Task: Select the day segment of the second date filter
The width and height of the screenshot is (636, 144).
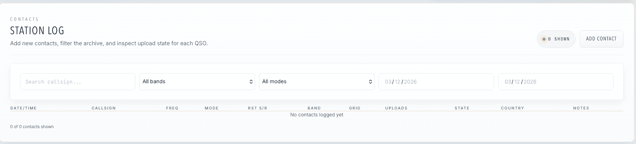Action: tap(517, 82)
